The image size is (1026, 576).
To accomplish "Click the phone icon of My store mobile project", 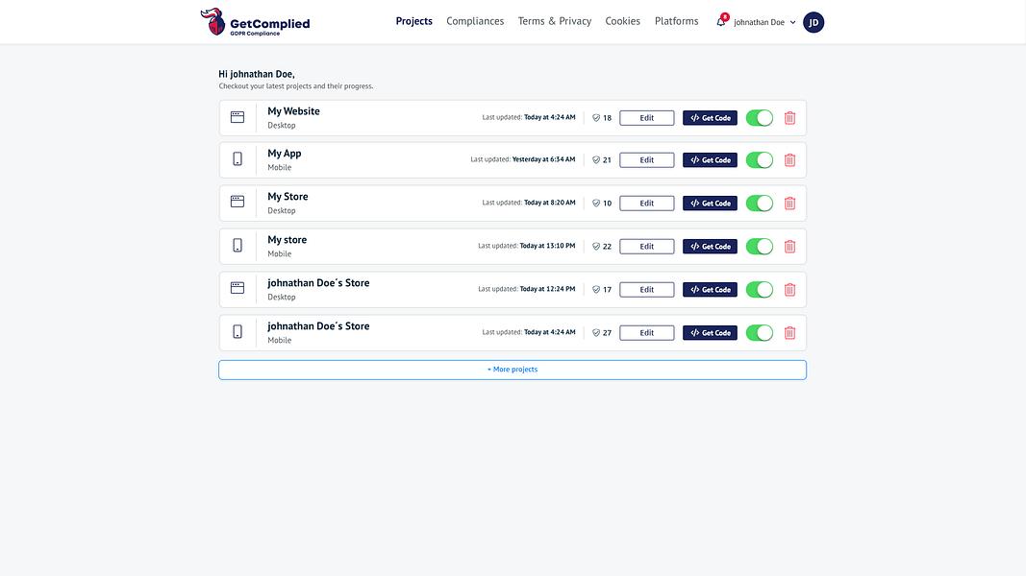I will (238, 246).
